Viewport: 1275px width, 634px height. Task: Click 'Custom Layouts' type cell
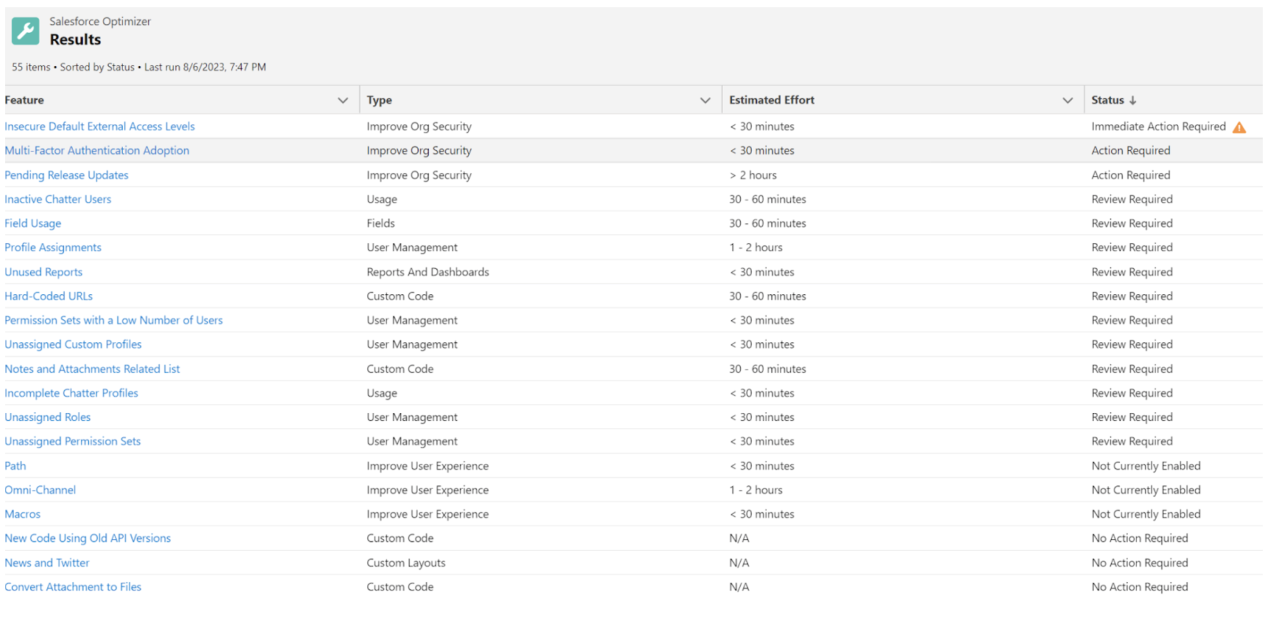406,562
